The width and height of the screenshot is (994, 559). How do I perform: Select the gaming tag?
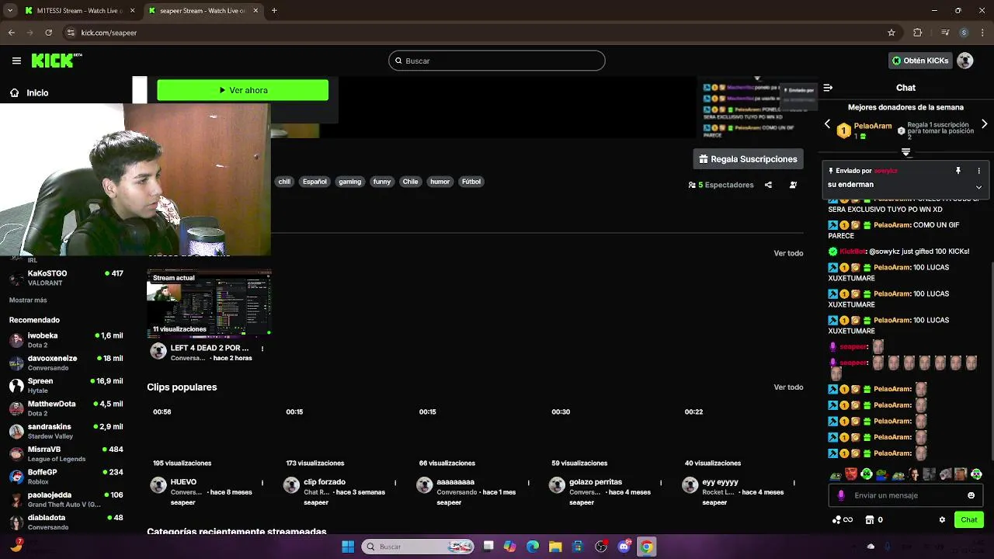(x=349, y=182)
